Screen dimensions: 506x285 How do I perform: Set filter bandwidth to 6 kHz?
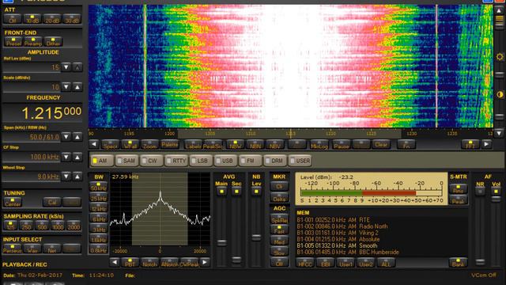pos(98,218)
